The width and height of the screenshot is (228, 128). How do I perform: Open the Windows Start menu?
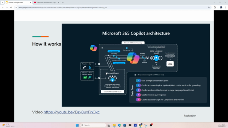77,125
